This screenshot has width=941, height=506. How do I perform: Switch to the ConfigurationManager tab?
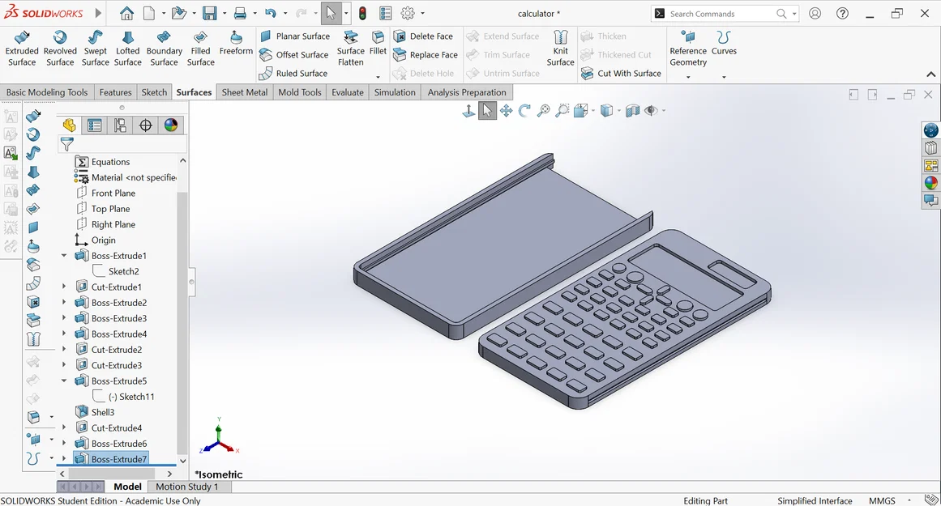(120, 125)
